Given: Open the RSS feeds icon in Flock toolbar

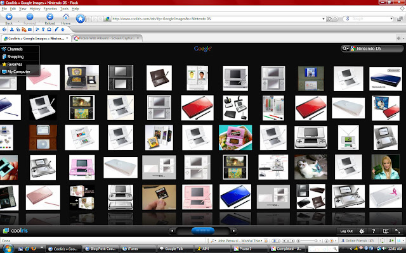Looking at the screenshot, I should point(24,30).
